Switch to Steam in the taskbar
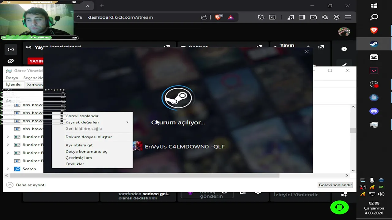 pos(374,44)
